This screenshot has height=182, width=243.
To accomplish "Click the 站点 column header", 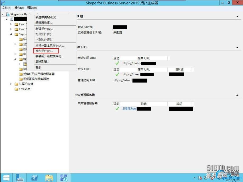I will point(179,103).
